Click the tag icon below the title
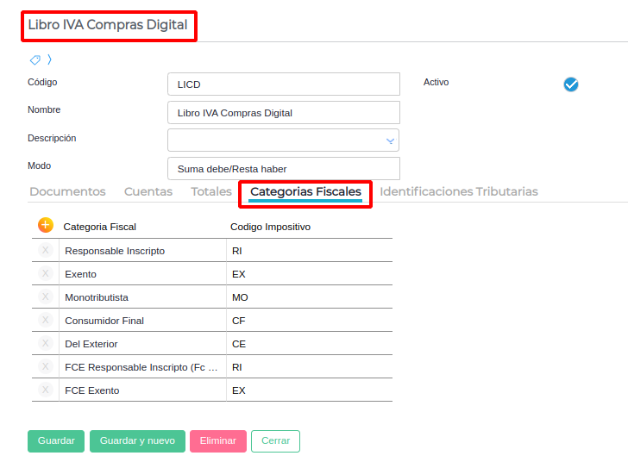 coord(35,59)
